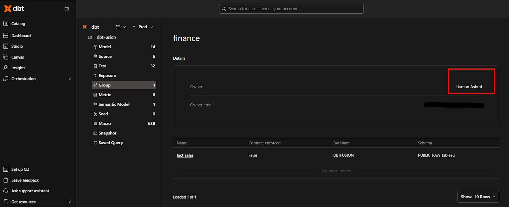Open the Prod environment dropdown

pos(143,27)
